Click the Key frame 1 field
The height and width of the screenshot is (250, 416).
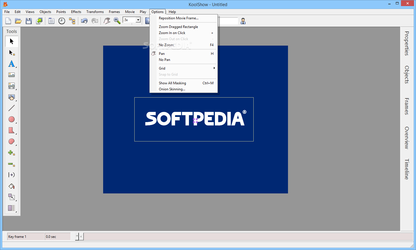pyautogui.click(x=26, y=237)
